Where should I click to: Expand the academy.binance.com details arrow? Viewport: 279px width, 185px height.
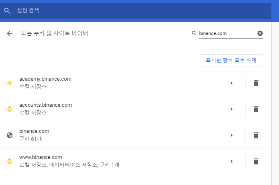[232, 83]
